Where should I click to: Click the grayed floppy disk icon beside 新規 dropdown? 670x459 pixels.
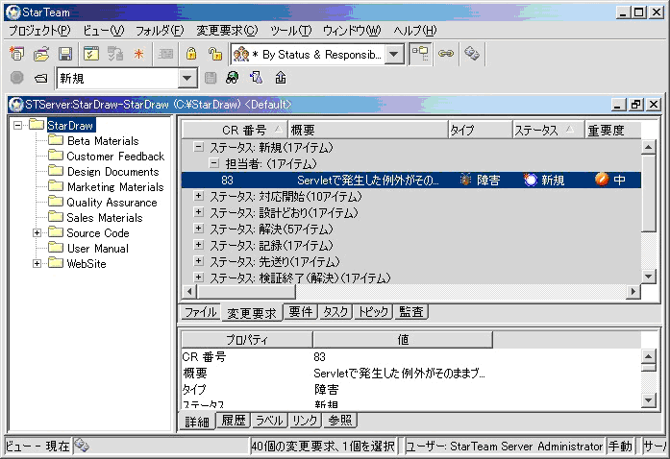pos(211,78)
